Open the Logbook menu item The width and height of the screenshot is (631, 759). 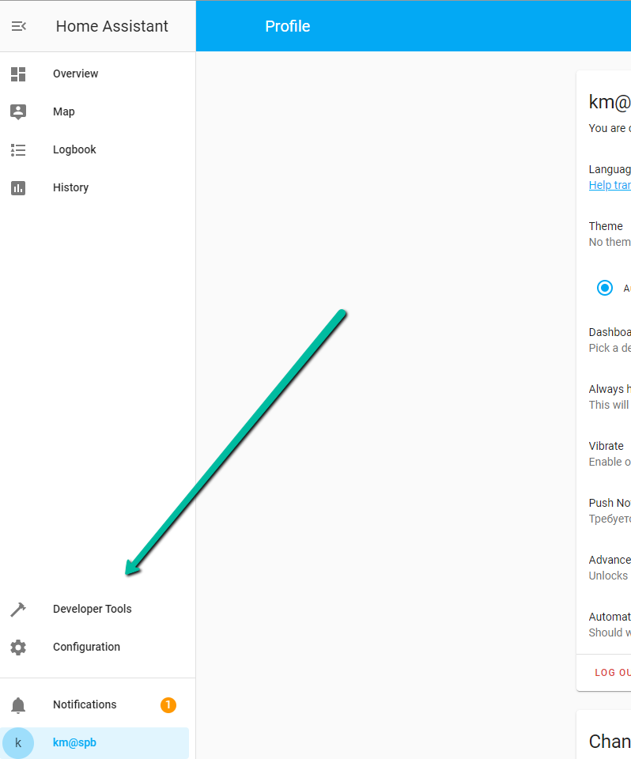click(x=74, y=149)
